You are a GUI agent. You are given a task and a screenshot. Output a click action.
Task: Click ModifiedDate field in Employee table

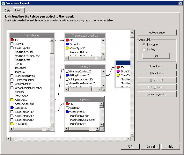point(78,124)
